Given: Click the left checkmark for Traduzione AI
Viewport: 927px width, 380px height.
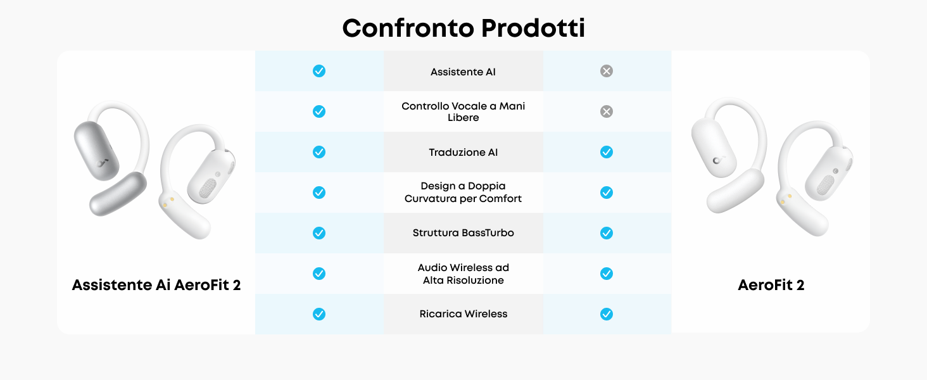Looking at the screenshot, I should [319, 152].
